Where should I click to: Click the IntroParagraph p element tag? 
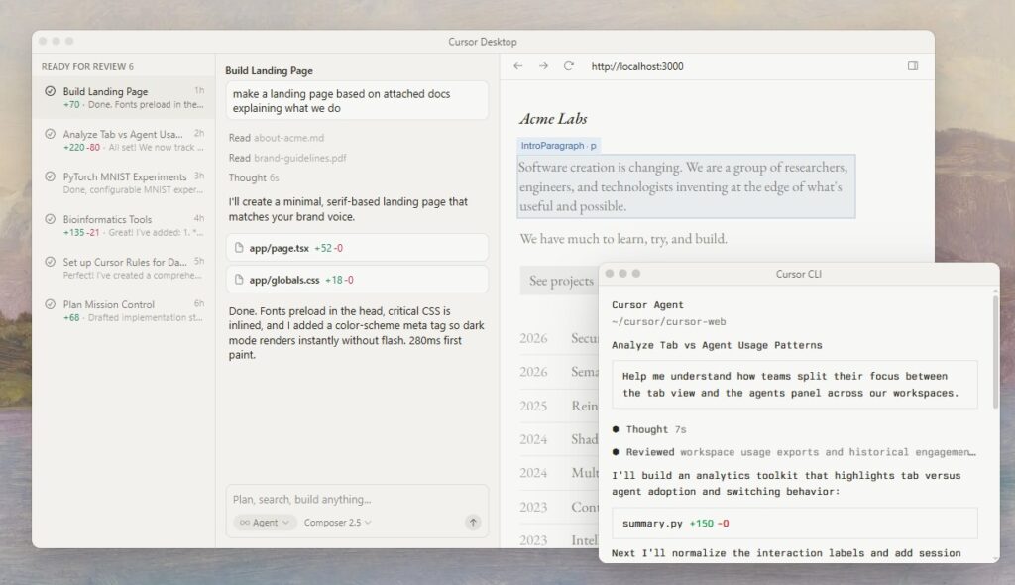point(559,145)
